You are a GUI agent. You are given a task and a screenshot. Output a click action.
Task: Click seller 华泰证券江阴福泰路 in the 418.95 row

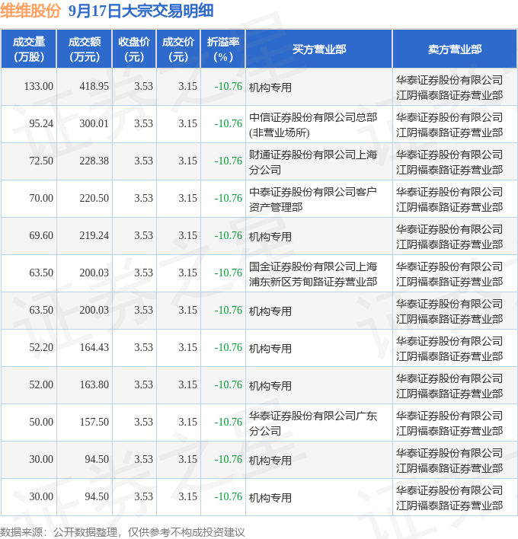coord(449,88)
